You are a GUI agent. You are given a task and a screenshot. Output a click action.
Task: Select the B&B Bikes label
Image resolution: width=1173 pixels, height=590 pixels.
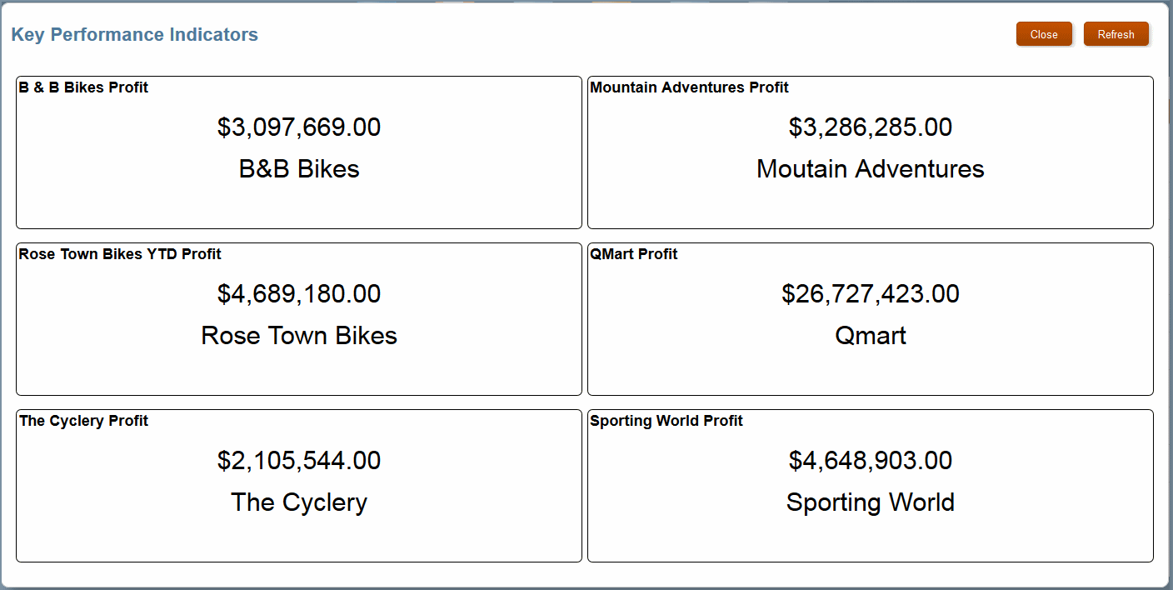pos(299,169)
